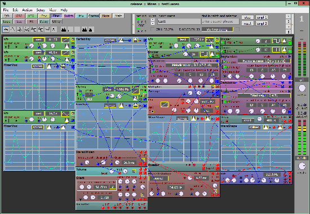
Task: Click the upper master knob beside level meters
Action: pos(302,88)
